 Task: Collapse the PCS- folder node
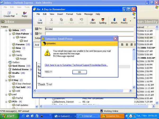(x=6, y=102)
